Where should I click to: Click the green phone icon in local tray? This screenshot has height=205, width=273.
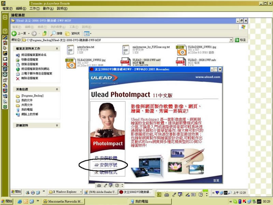(235, 202)
